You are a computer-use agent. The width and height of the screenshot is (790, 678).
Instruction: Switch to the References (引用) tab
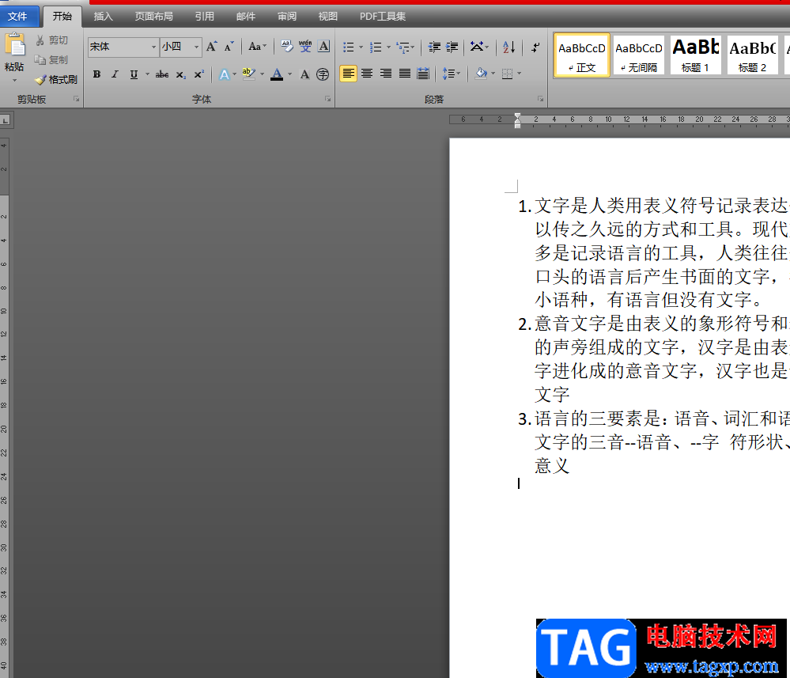[x=205, y=17]
